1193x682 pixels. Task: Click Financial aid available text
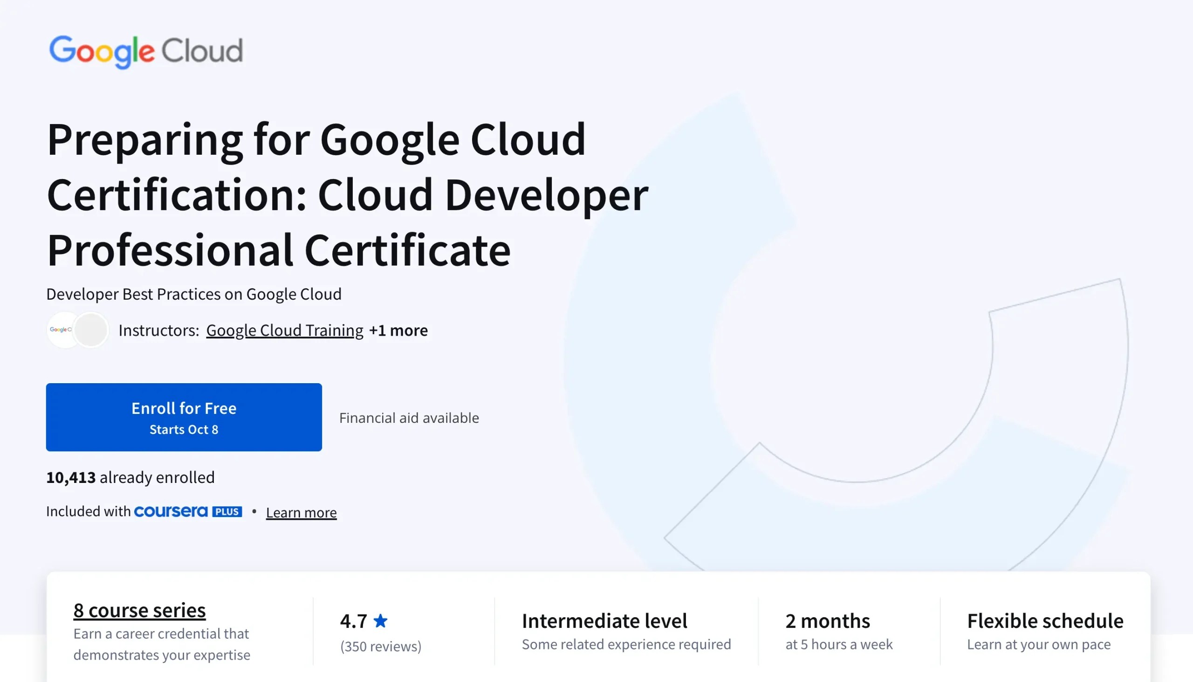[409, 418]
